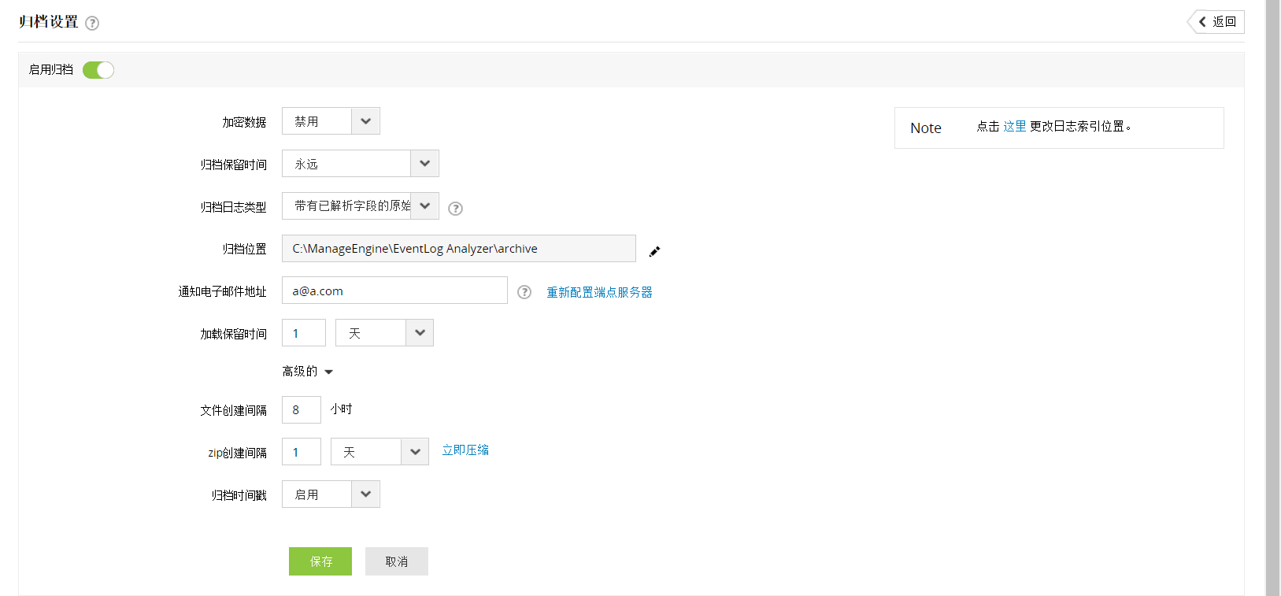This screenshot has height=596, width=1281.
Task: Open the 加载保留时间 unit dropdown showing 天
Action: pyautogui.click(x=384, y=332)
